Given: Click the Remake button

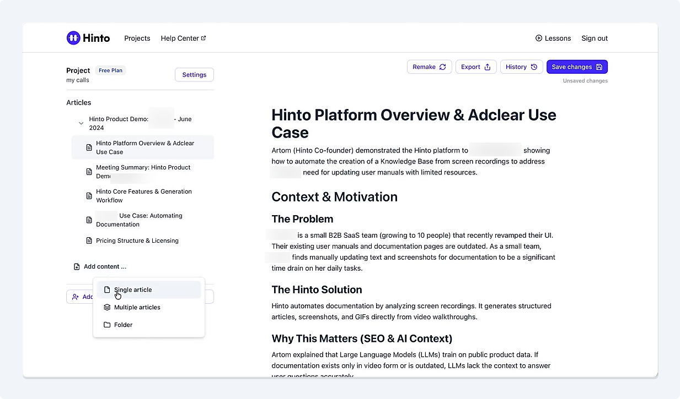Looking at the screenshot, I should (x=429, y=67).
